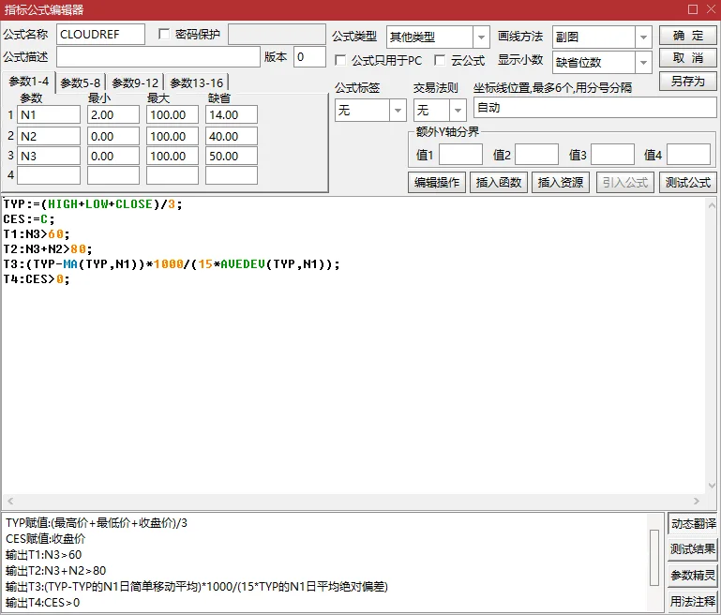Click the code line T3:(TYP-MA(TYP,N1))
The width and height of the screenshot is (721, 615).
pyautogui.click(x=172, y=264)
